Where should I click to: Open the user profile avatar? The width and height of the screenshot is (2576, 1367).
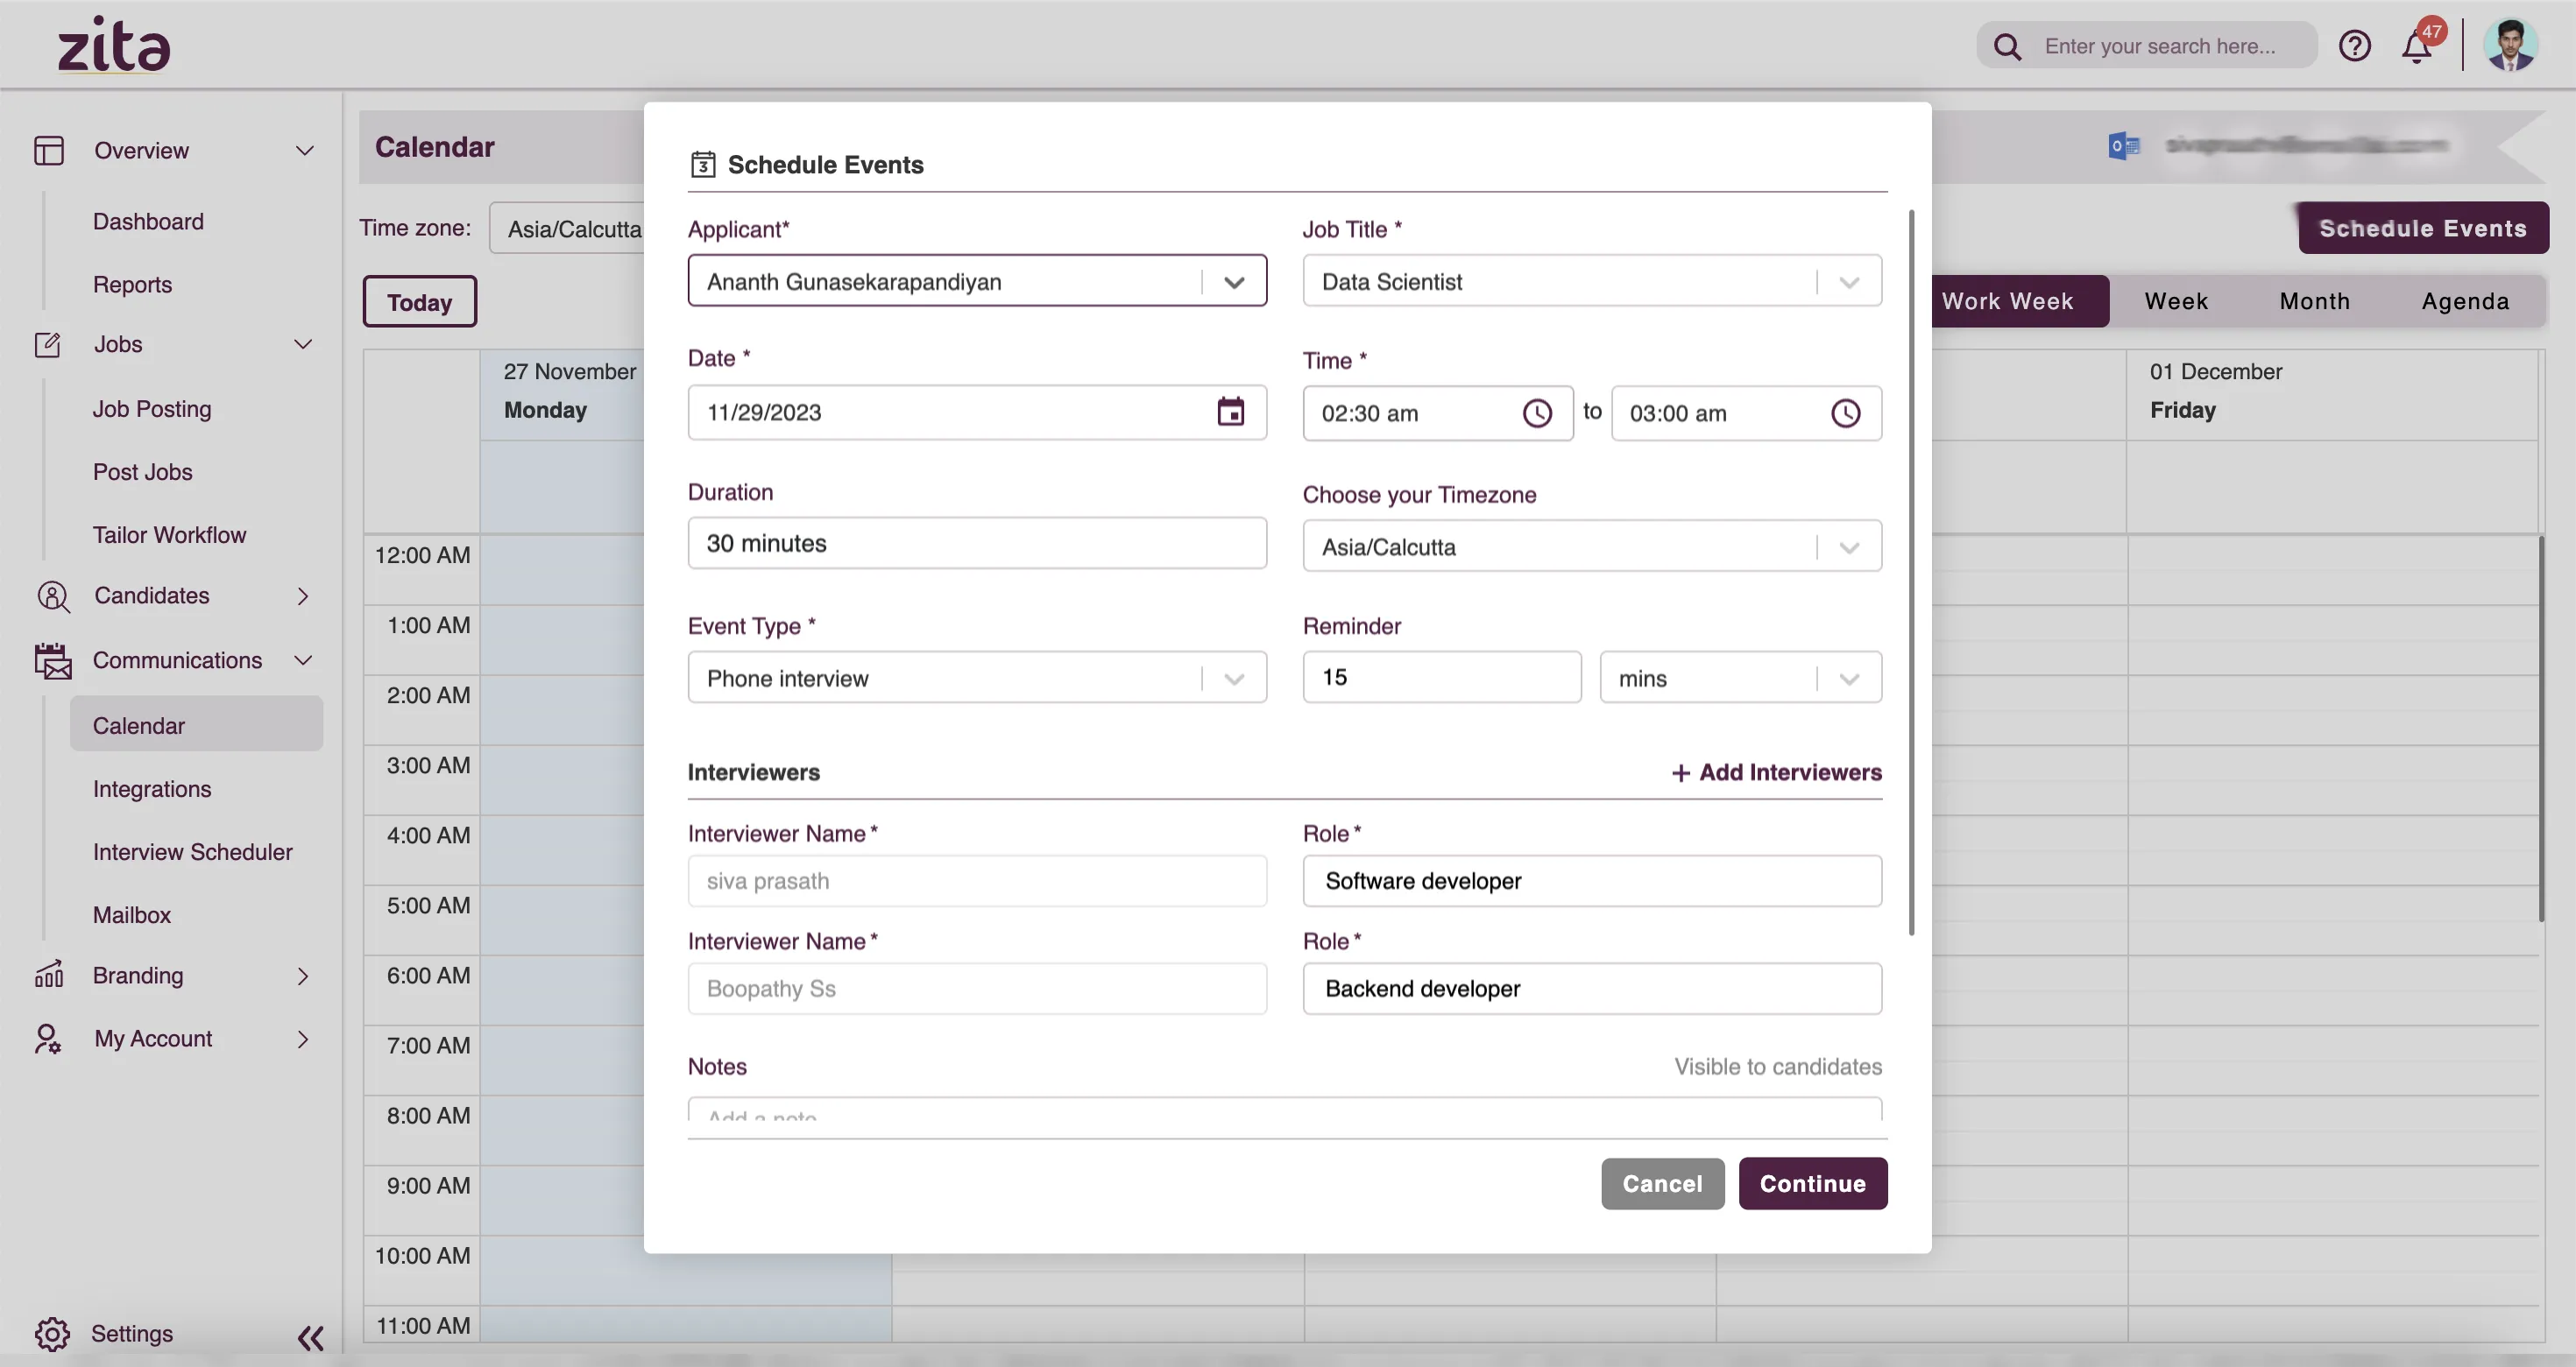[x=2510, y=45]
